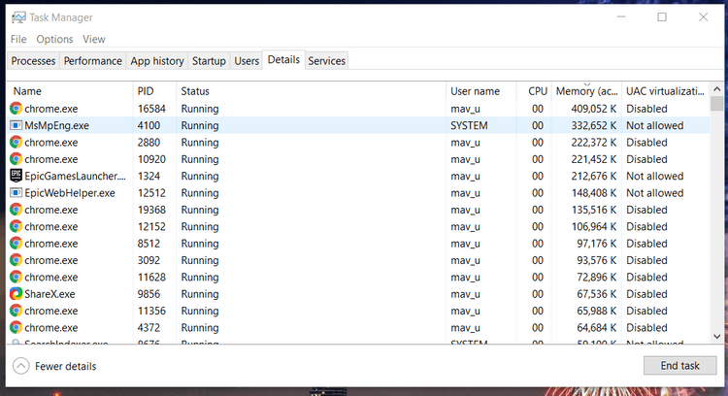This screenshot has height=396, width=728.
Task: Select the ShareX.exe process name
Action: coord(50,294)
